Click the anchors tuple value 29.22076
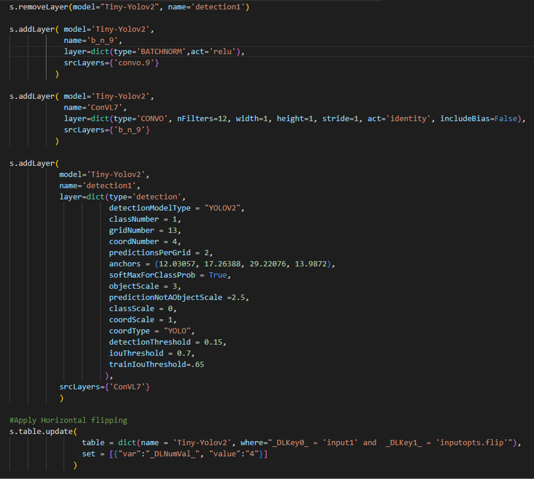This screenshot has width=534, height=479. point(268,264)
